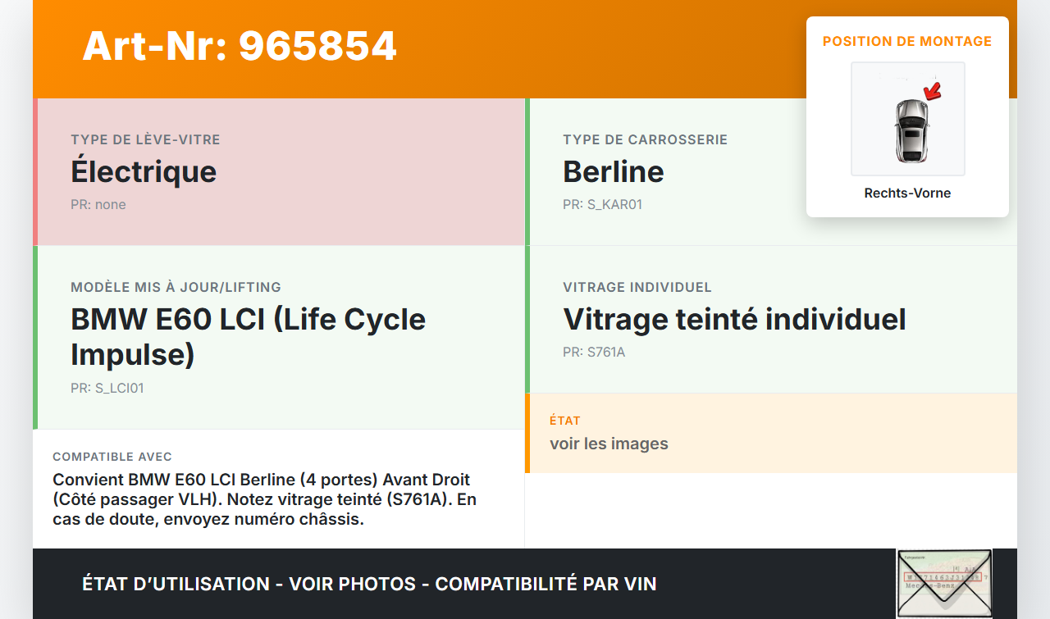
Task: Click the 'Position de montage' title
Action: (x=907, y=41)
